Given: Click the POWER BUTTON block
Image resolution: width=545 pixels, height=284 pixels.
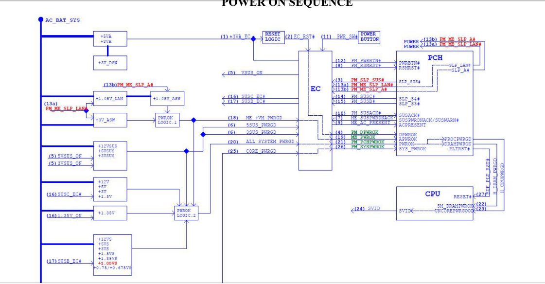Looking at the screenshot, I should point(369,37).
